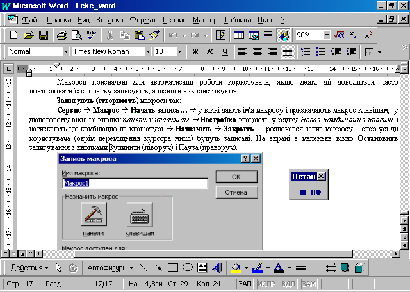Viewport: 410px width, 292px height.
Task: Apply superscript formatting
Action: 368,35
